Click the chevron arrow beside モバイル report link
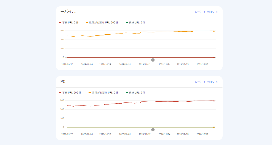 coord(217,12)
